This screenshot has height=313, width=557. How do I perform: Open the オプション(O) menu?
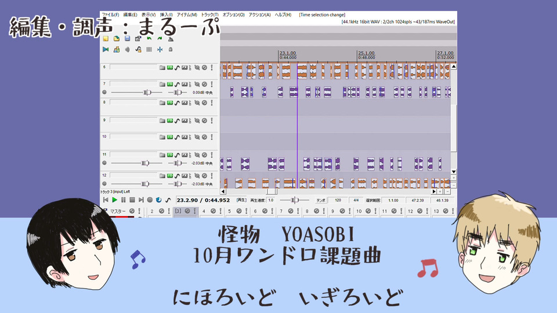click(x=233, y=15)
